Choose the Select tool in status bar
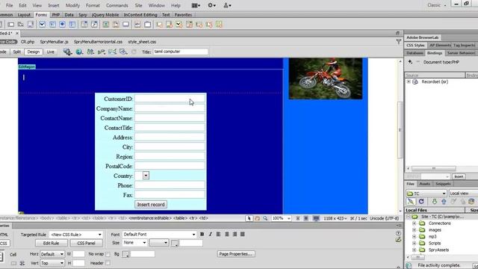This screenshot has height=269, width=478. (249, 218)
